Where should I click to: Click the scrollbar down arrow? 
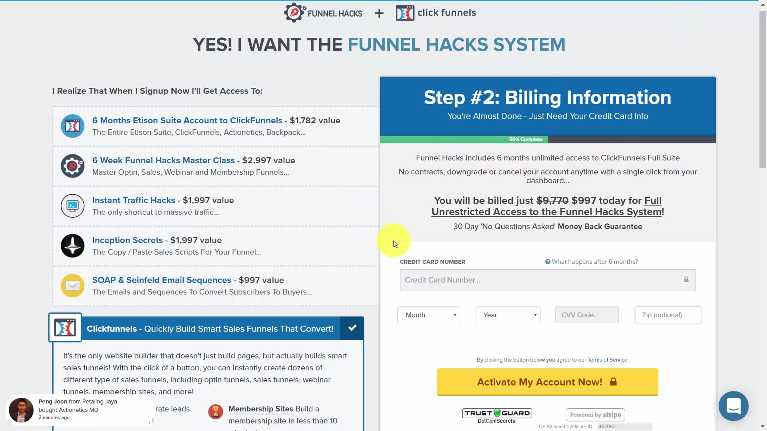pos(763,426)
